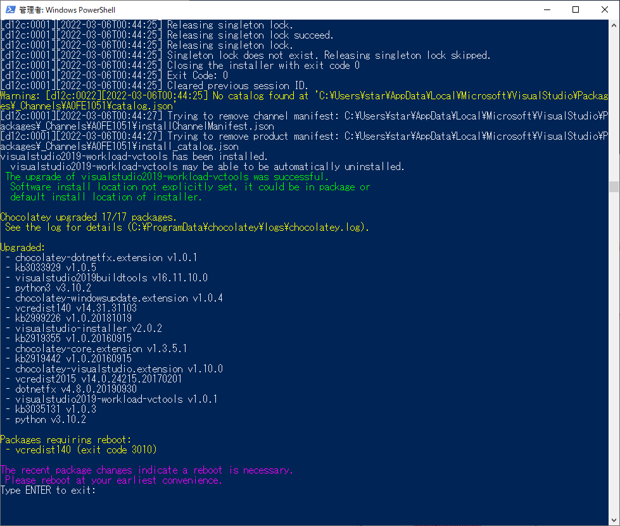The width and height of the screenshot is (620, 526).
Task: Click the 'Upgraded:' heading
Action: [x=23, y=248]
